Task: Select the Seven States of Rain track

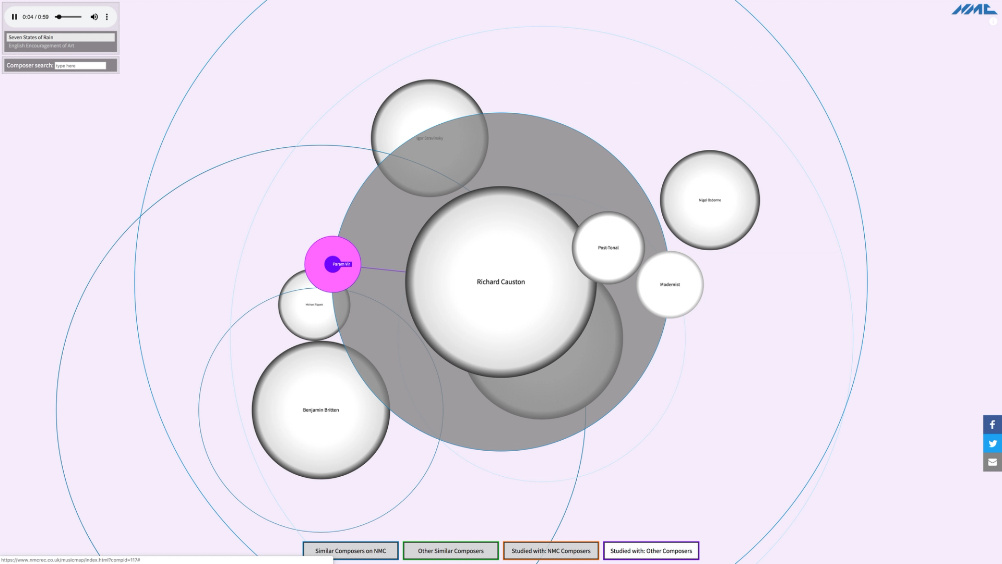Action: [60, 37]
